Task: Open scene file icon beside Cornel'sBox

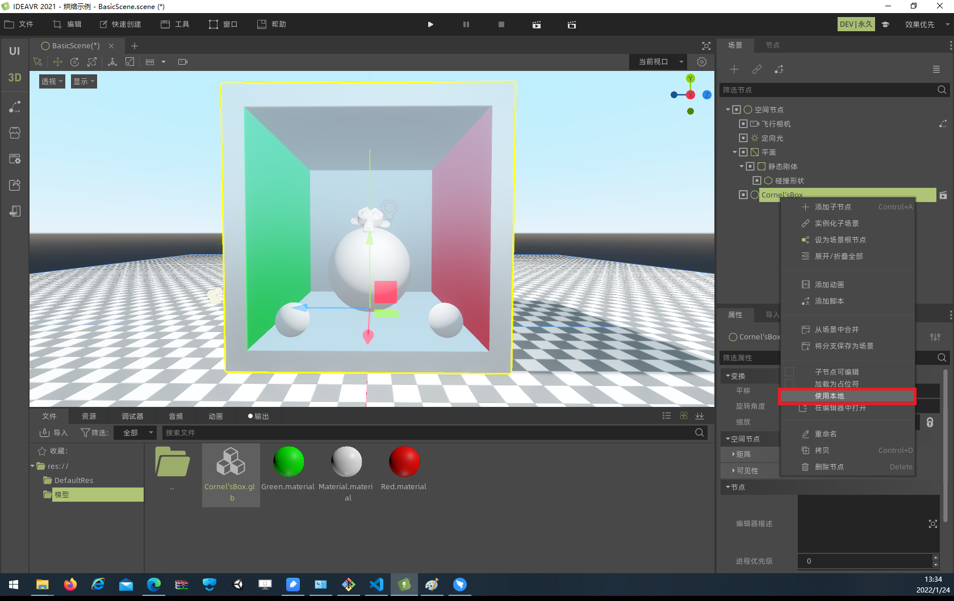Action: 943,195
